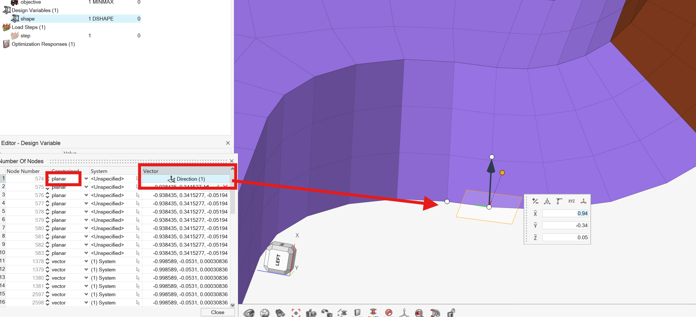696x317 pixels.
Task: Click the red-tipped clip toolbar icon
Action: (435, 313)
